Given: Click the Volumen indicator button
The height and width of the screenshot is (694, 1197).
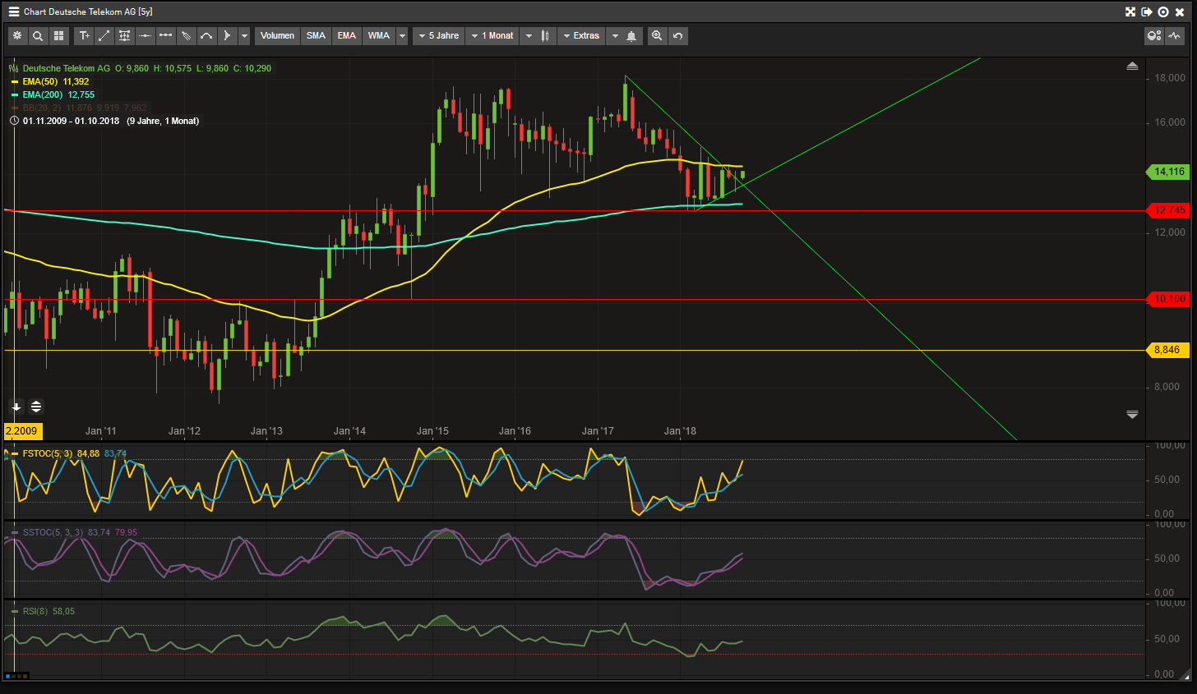Looking at the screenshot, I should 277,36.
